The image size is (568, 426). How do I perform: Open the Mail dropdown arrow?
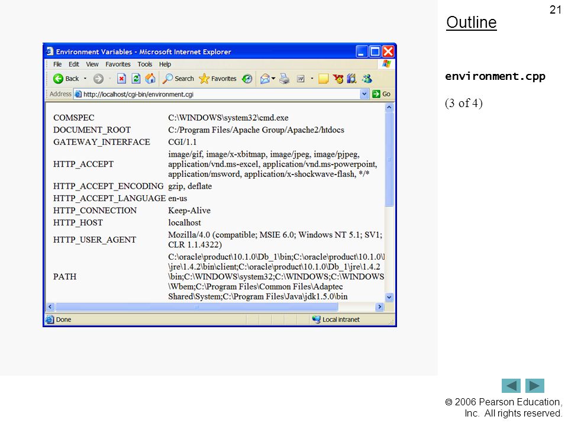click(x=273, y=79)
